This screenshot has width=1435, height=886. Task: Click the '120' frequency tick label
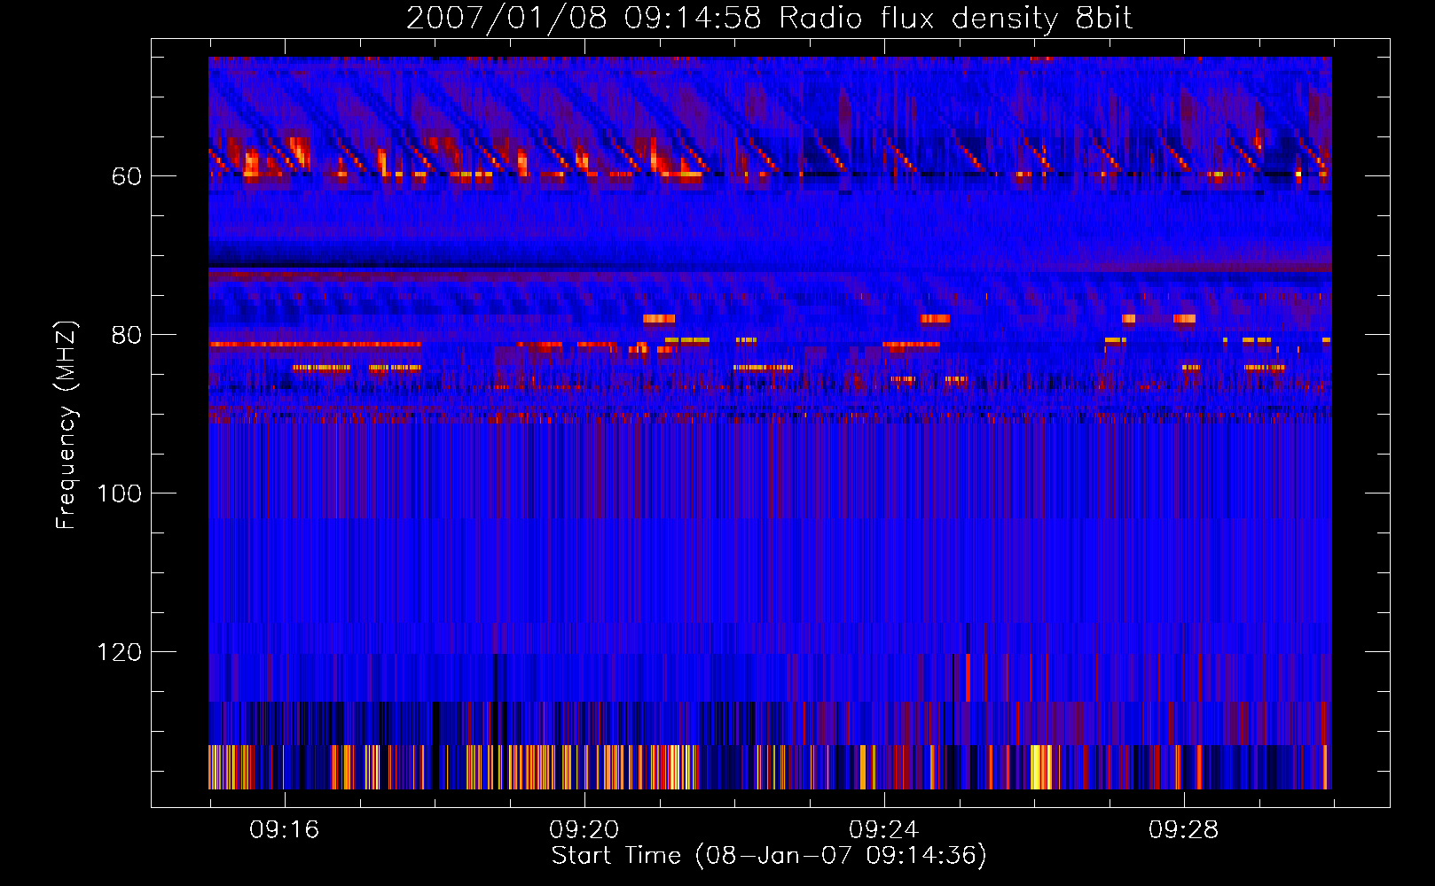(120, 652)
